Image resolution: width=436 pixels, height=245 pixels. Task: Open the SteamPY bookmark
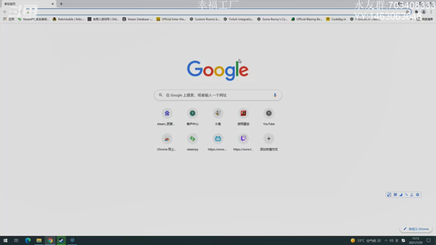click(33, 19)
